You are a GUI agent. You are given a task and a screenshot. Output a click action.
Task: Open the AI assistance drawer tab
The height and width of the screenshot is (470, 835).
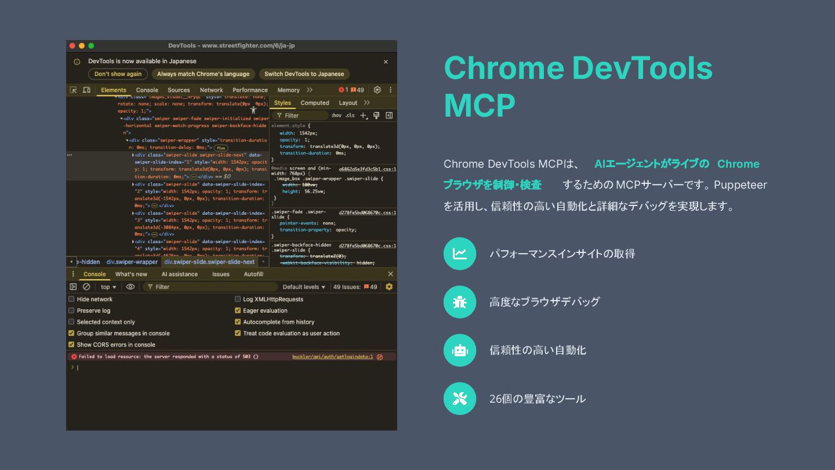coord(179,274)
